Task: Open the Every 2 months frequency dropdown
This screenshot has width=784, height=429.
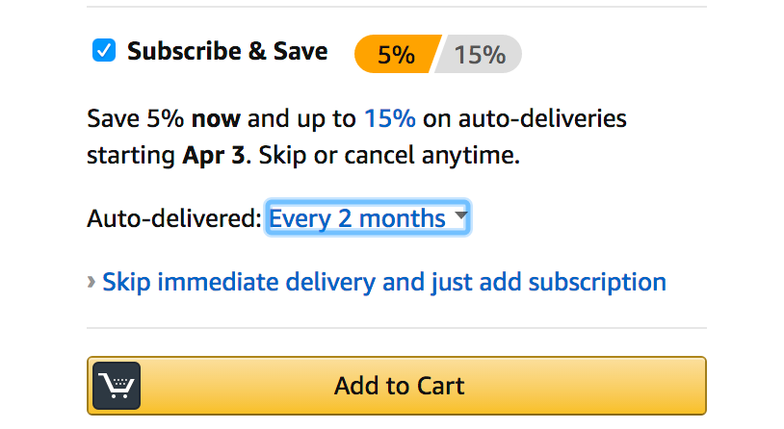Action: click(368, 217)
